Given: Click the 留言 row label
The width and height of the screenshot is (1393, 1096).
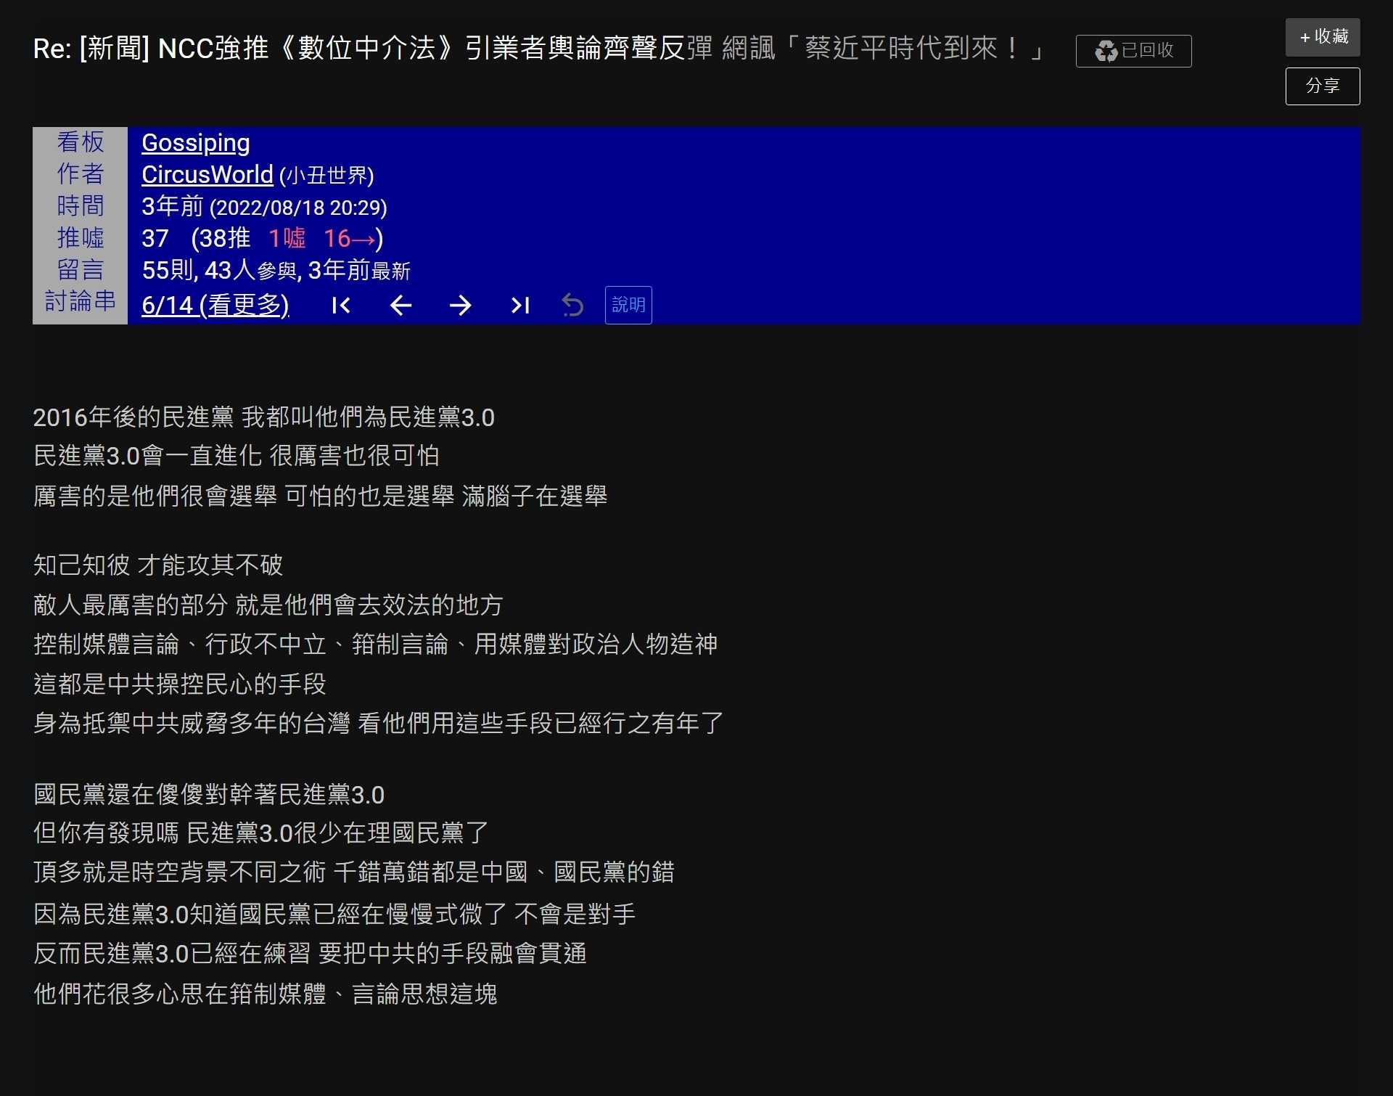Looking at the screenshot, I should click(x=80, y=270).
